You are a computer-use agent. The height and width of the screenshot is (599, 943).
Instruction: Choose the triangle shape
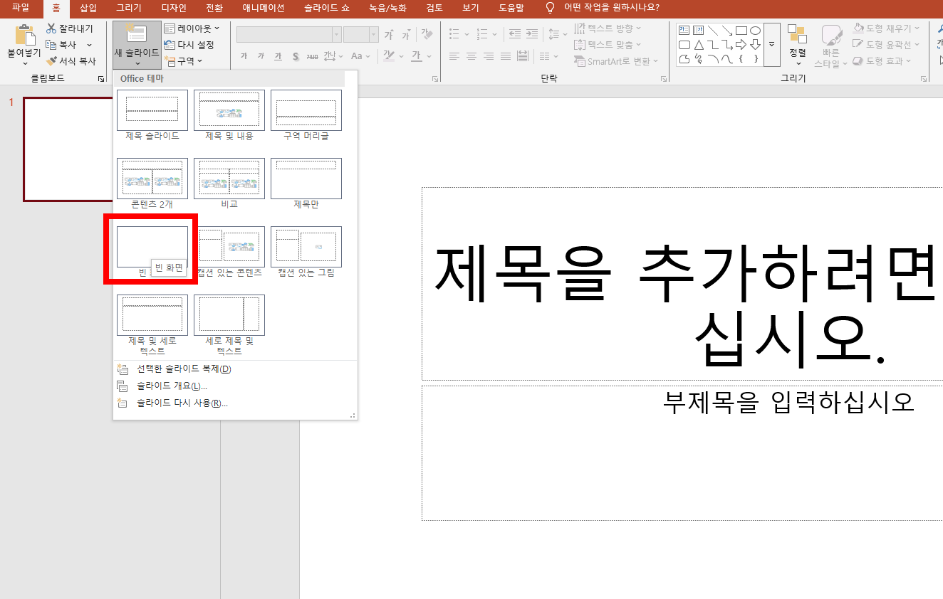pos(698,45)
